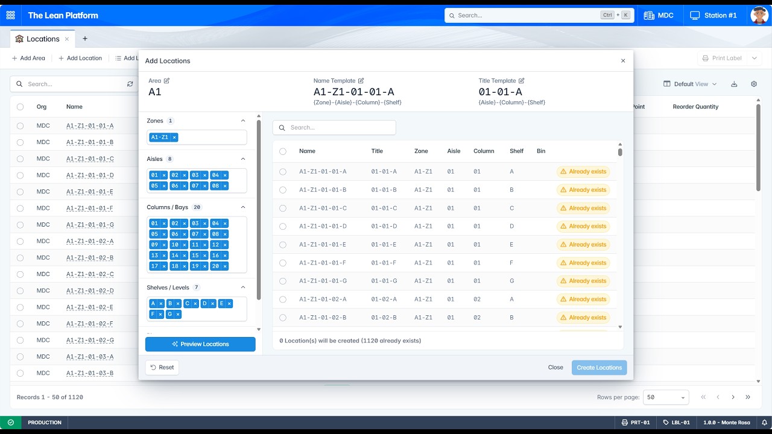Select background row A1-Z1-01-03-A checkbox

point(20,357)
